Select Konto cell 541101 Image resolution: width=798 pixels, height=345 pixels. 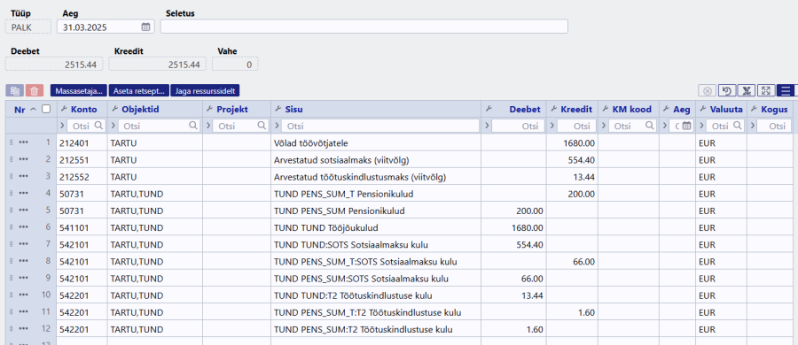82,227
